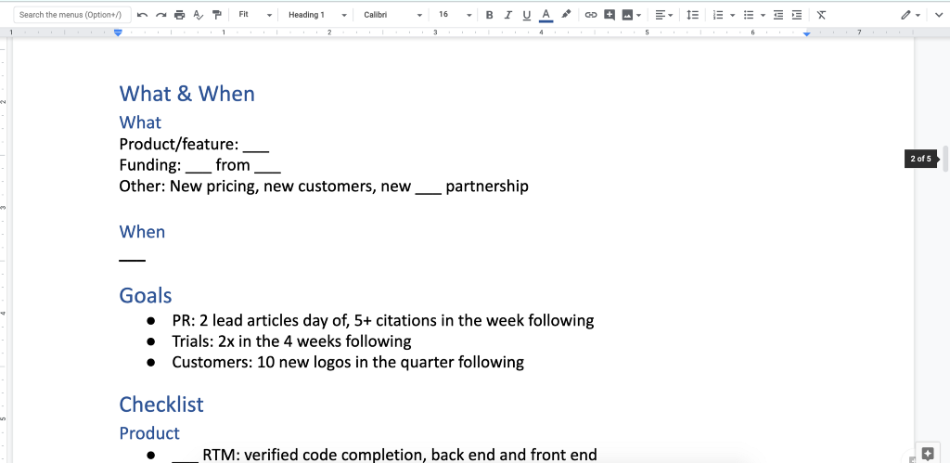Open bulleted list style options arrow
Image resolution: width=950 pixels, height=463 pixels.
click(763, 15)
